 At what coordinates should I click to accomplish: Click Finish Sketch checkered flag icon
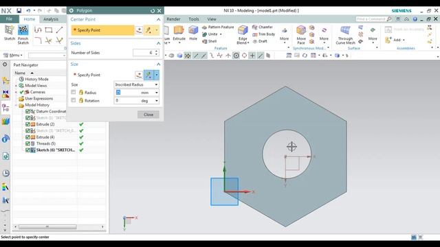[x=23, y=30]
